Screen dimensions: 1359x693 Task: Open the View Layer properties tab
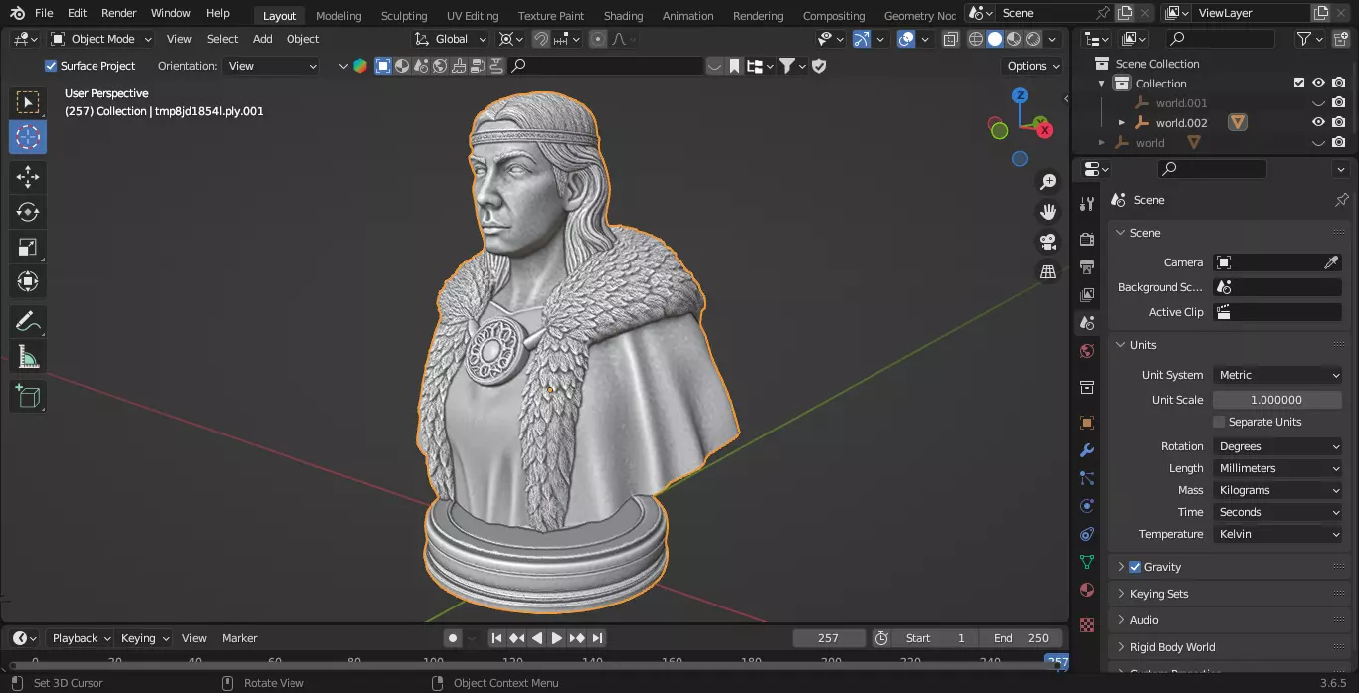pos(1087,295)
